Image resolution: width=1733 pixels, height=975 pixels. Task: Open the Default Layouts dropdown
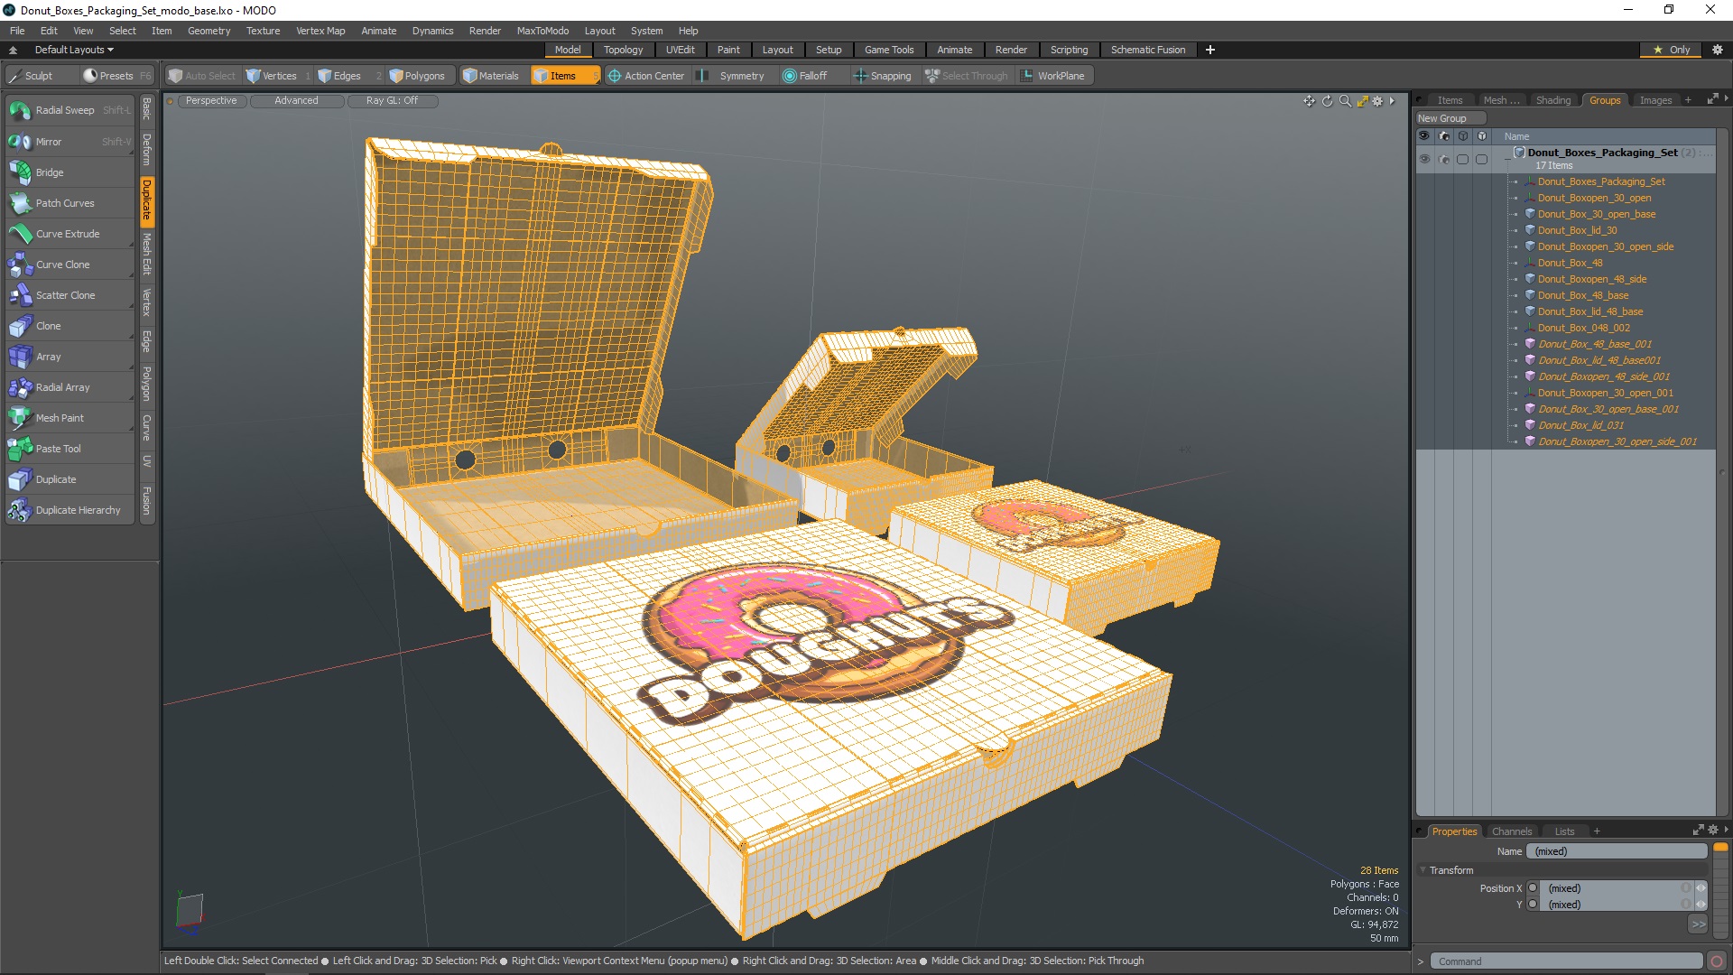[74, 50]
